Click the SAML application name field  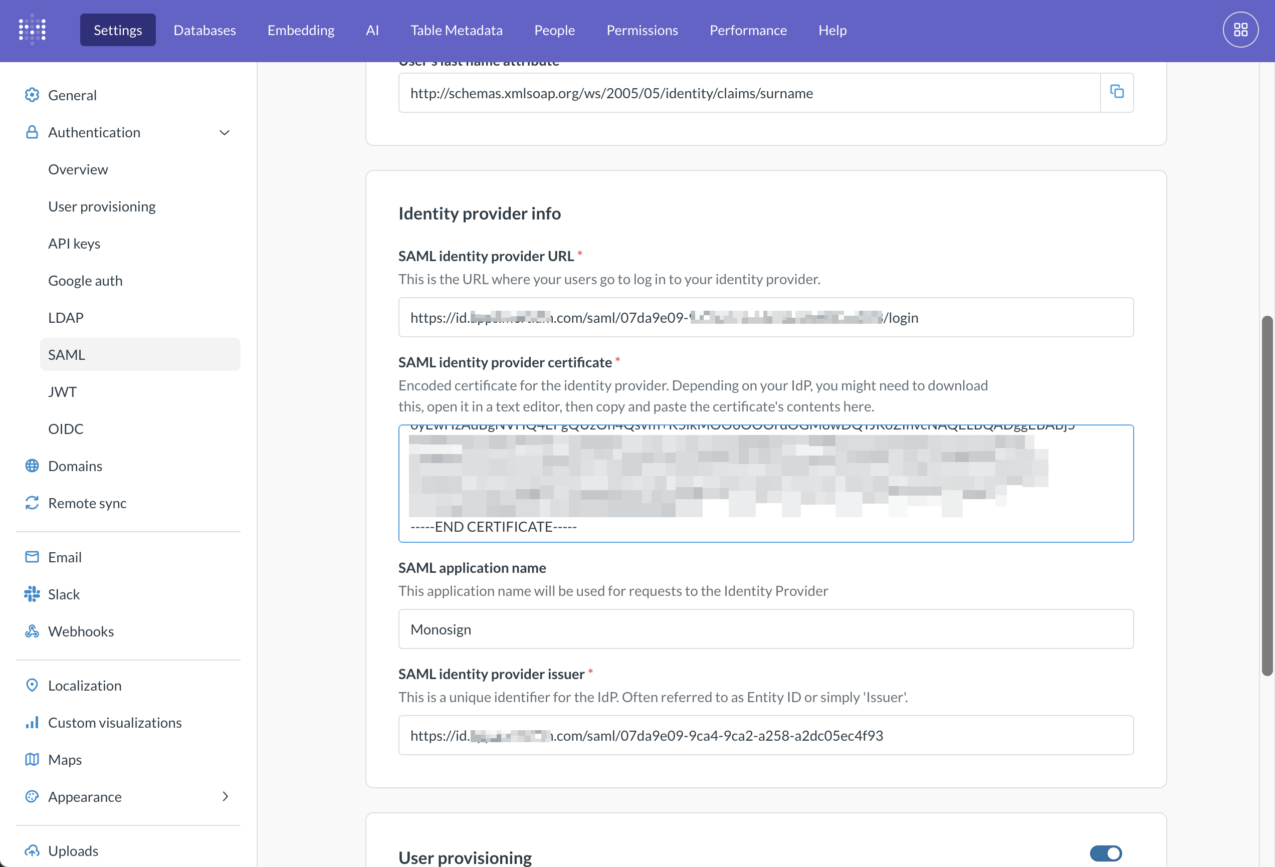(766, 629)
